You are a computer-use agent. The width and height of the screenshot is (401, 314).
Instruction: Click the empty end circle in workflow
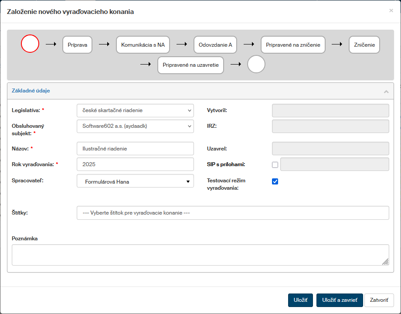coord(256,65)
